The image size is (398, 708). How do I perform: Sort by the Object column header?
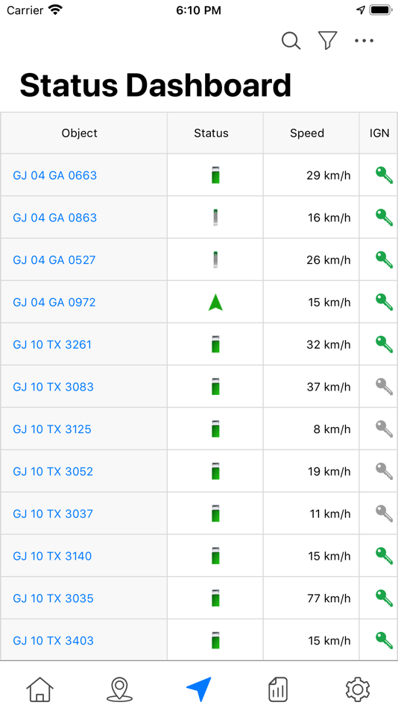coord(84,133)
